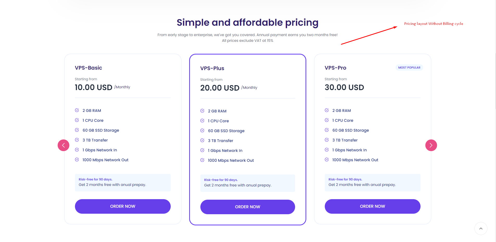Click the VPS-Pro plan heading
496x242 pixels.
[335, 68]
